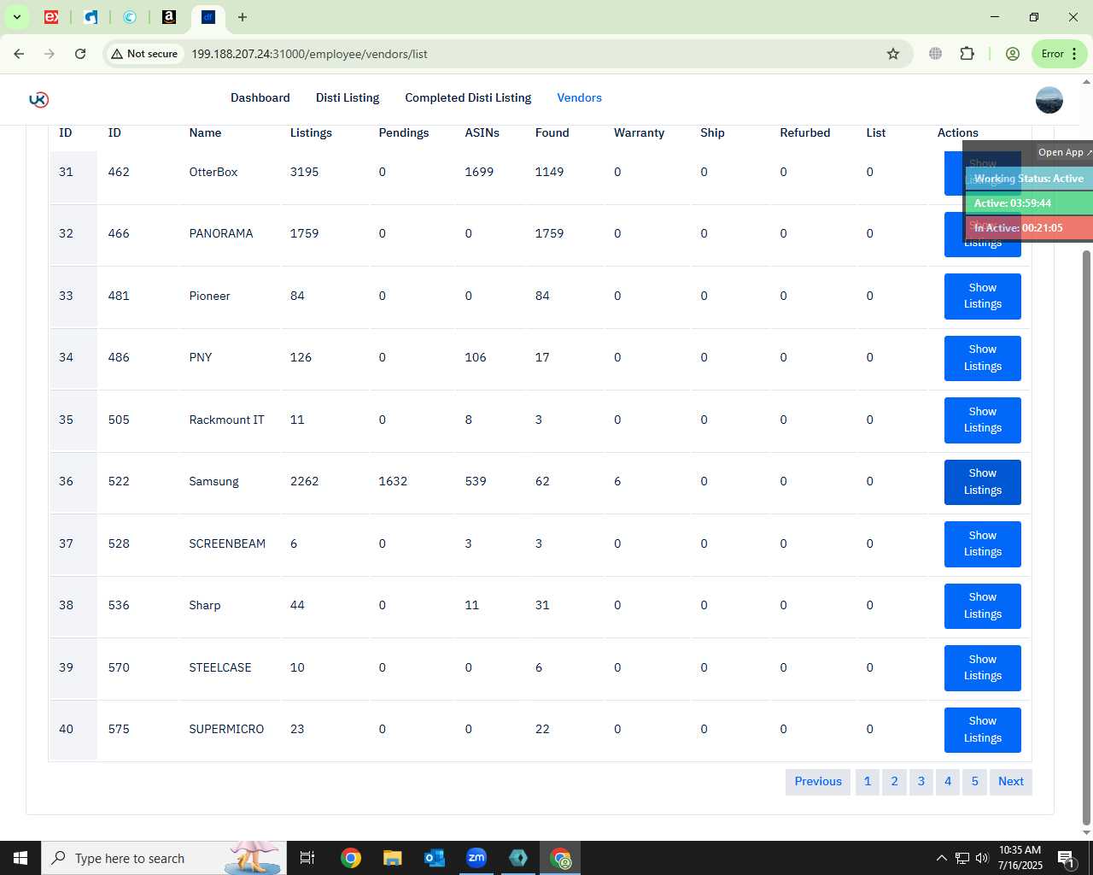Click Show Listings for SCREENBEAM
This screenshot has width=1093, height=875.
[x=983, y=543]
